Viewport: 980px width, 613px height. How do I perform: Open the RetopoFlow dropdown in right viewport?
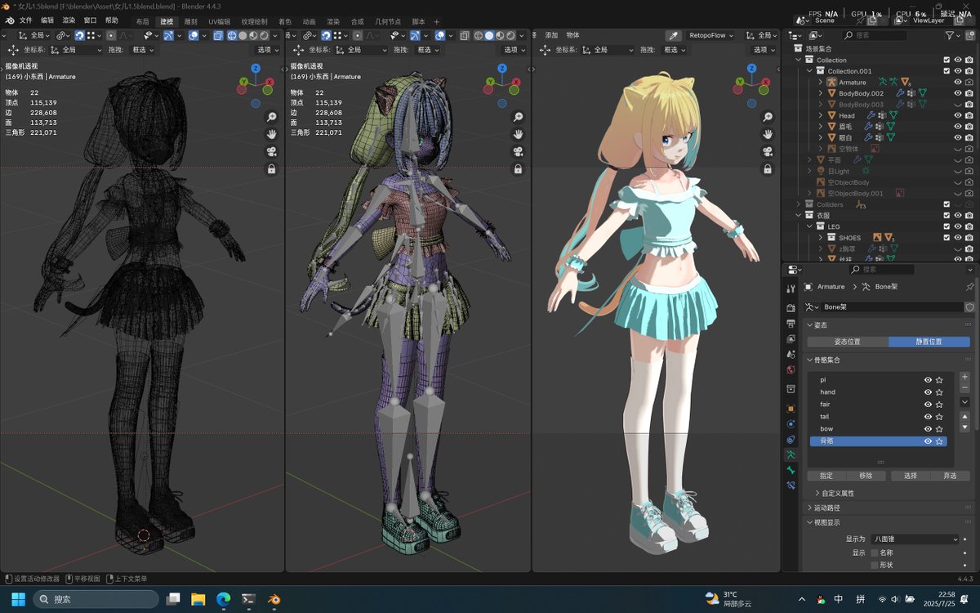pyautogui.click(x=710, y=35)
